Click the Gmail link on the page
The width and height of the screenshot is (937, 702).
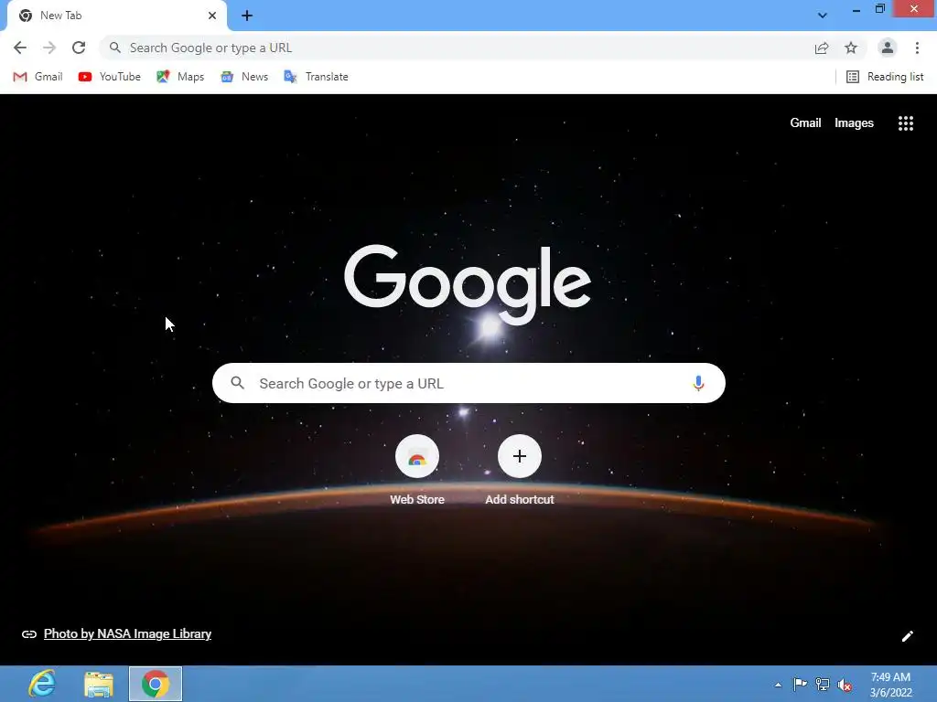tap(805, 123)
